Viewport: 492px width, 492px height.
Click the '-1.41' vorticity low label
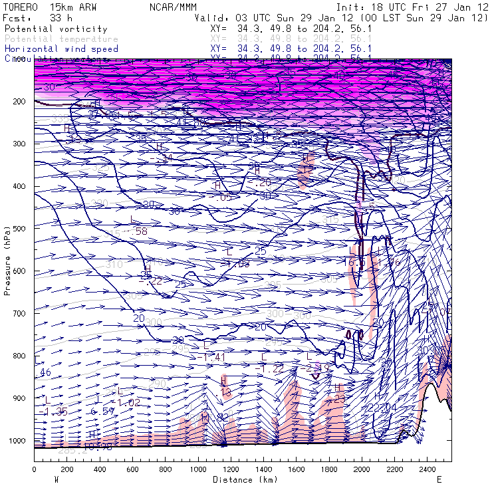pyautogui.click(x=211, y=357)
